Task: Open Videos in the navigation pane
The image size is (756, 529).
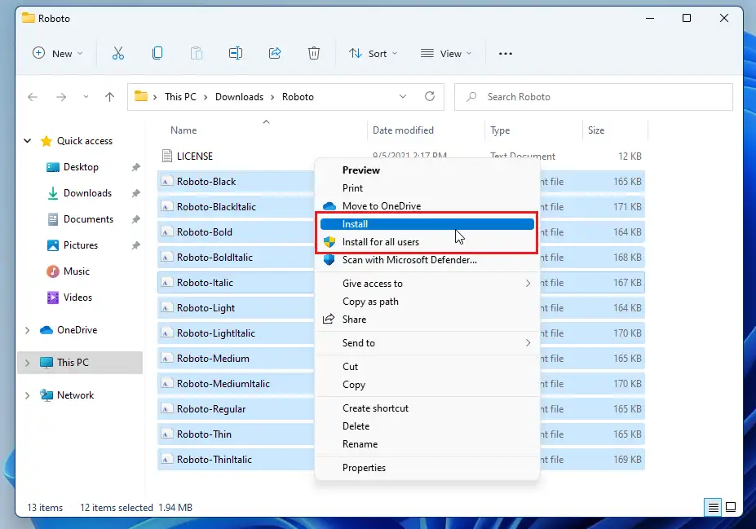Action: click(x=77, y=298)
